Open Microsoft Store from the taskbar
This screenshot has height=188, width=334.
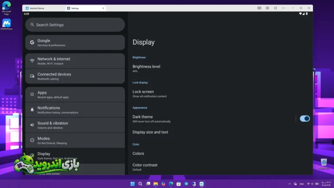pyautogui.click(x=179, y=184)
